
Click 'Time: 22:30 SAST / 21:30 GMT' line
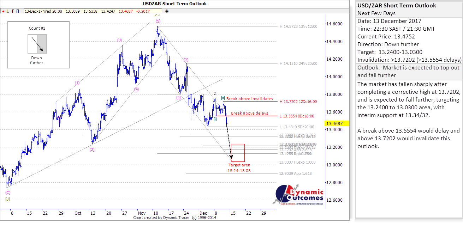tap(396, 29)
